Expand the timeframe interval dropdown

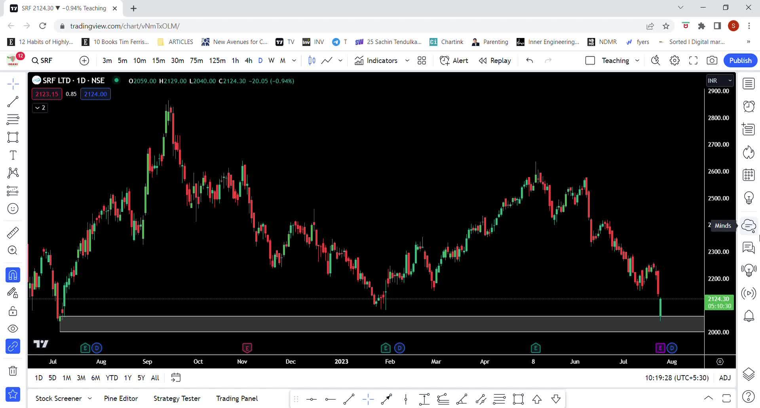click(294, 60)
